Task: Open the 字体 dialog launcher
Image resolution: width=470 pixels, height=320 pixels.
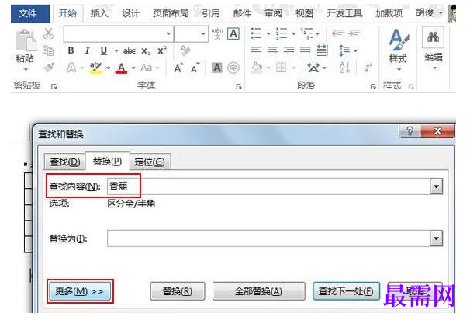Action: [x=239, y=87]
